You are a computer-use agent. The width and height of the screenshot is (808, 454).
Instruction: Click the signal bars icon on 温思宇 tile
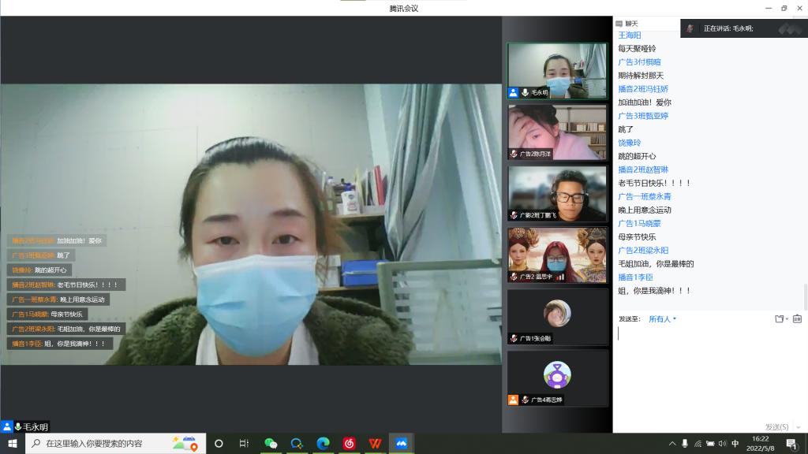point(561,277)
